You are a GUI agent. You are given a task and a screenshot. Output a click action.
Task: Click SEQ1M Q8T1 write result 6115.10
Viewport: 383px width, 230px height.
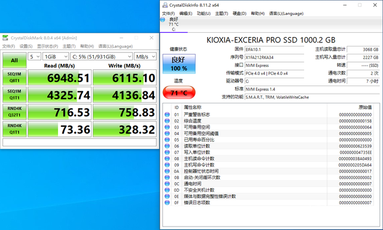click(124, 78)
